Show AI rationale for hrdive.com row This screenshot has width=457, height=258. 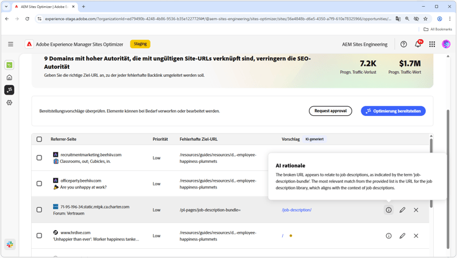(389, 235)
